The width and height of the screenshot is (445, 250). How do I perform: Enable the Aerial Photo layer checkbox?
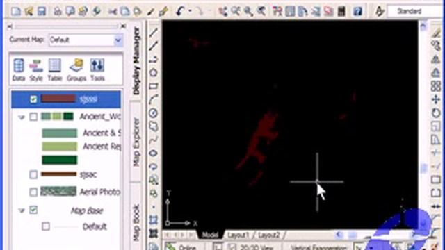tap(33, 192)
